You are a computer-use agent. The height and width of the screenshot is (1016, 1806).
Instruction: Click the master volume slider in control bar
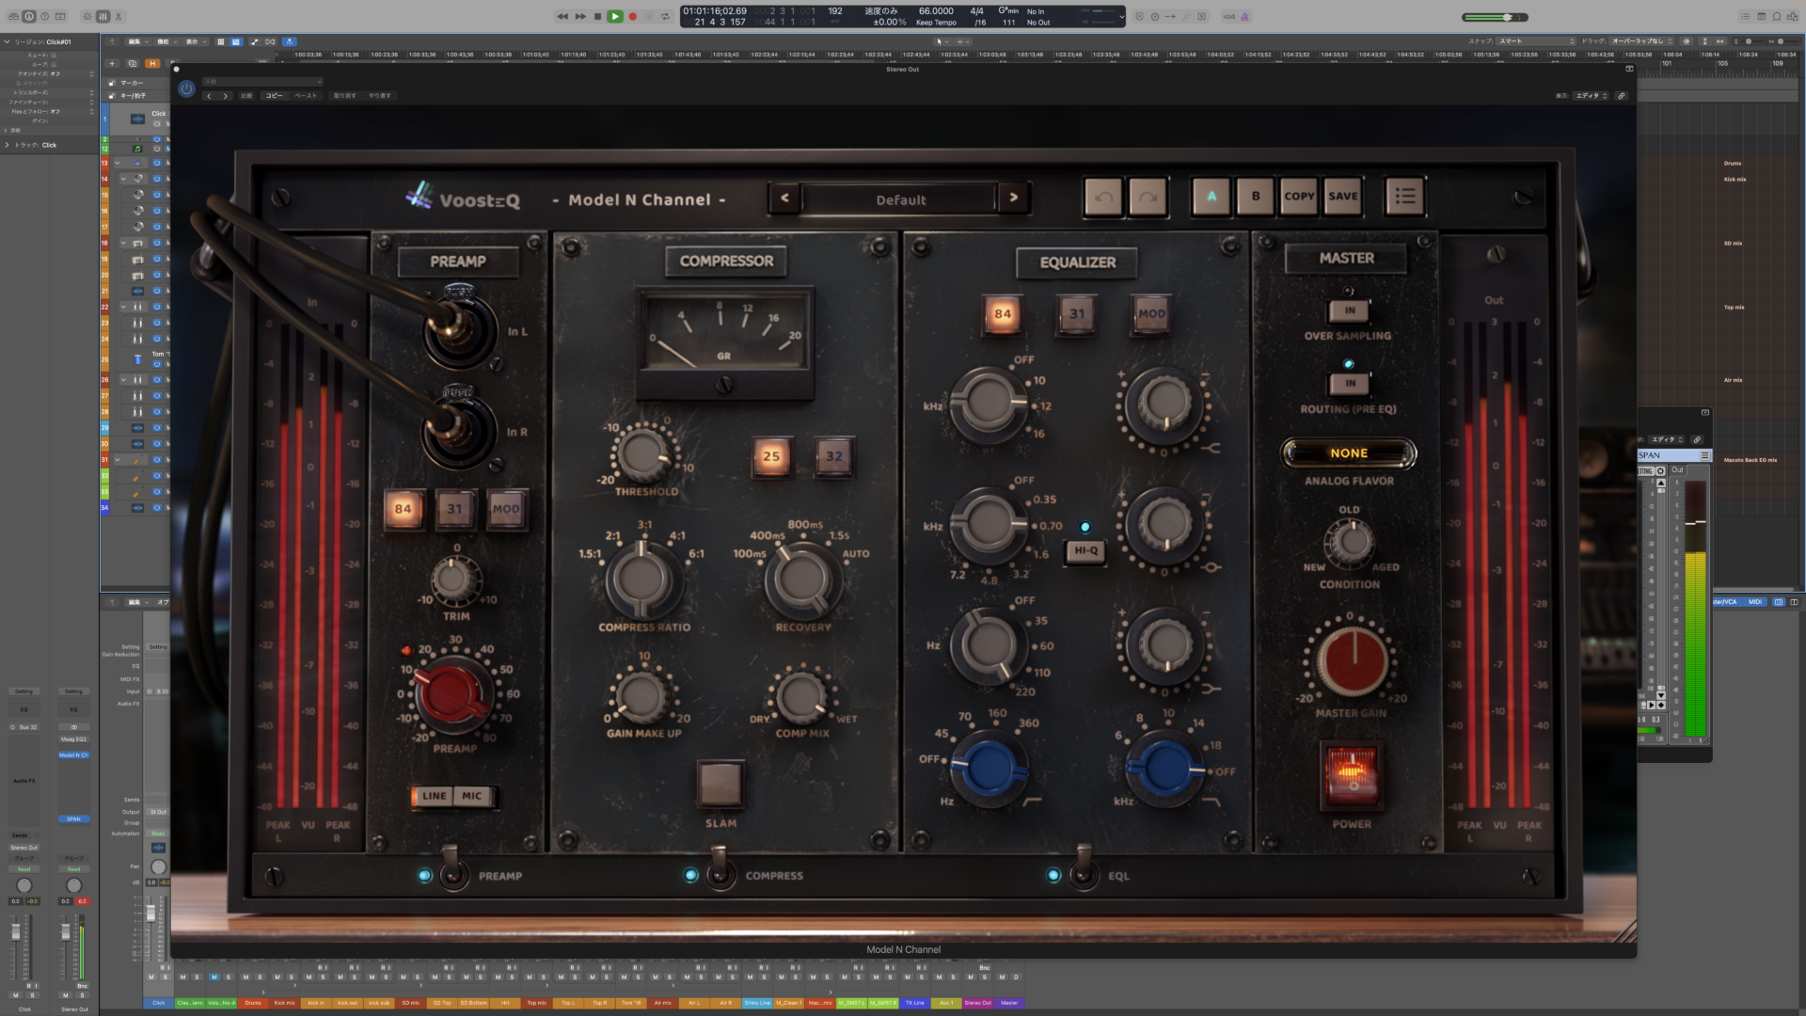[x=1495, y=17]
